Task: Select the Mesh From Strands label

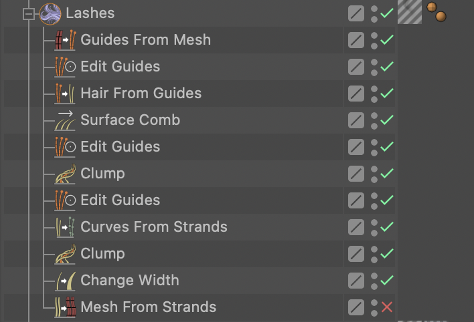Action: 148,307
